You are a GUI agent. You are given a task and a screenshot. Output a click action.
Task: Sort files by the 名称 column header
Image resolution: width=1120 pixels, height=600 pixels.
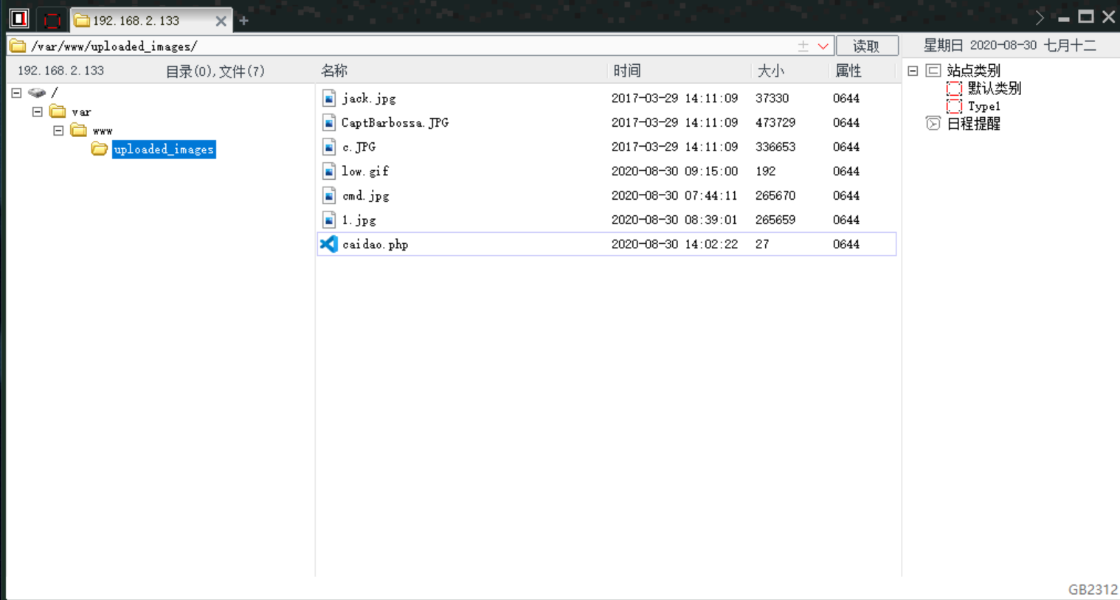coord(334,71)
